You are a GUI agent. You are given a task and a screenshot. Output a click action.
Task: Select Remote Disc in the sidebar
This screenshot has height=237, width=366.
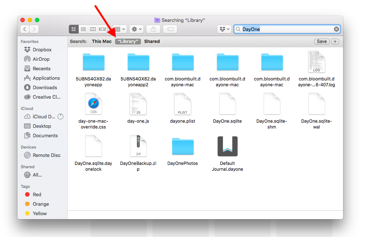(x=42, y=155)
